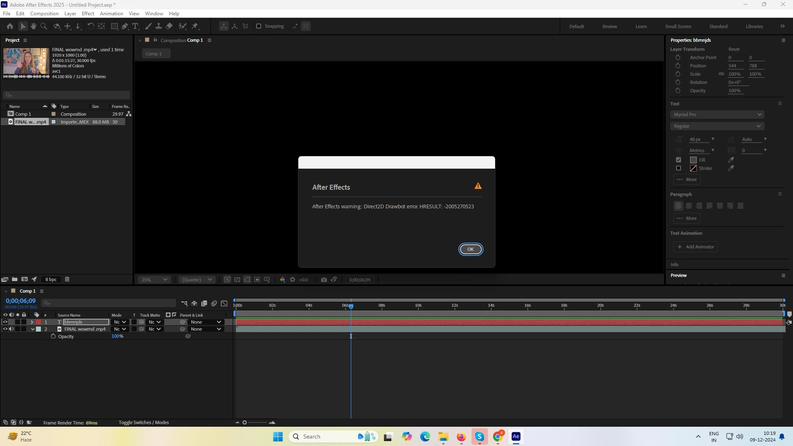Select the Pen tool
This screenshot has width=793, height=446.
125,26
